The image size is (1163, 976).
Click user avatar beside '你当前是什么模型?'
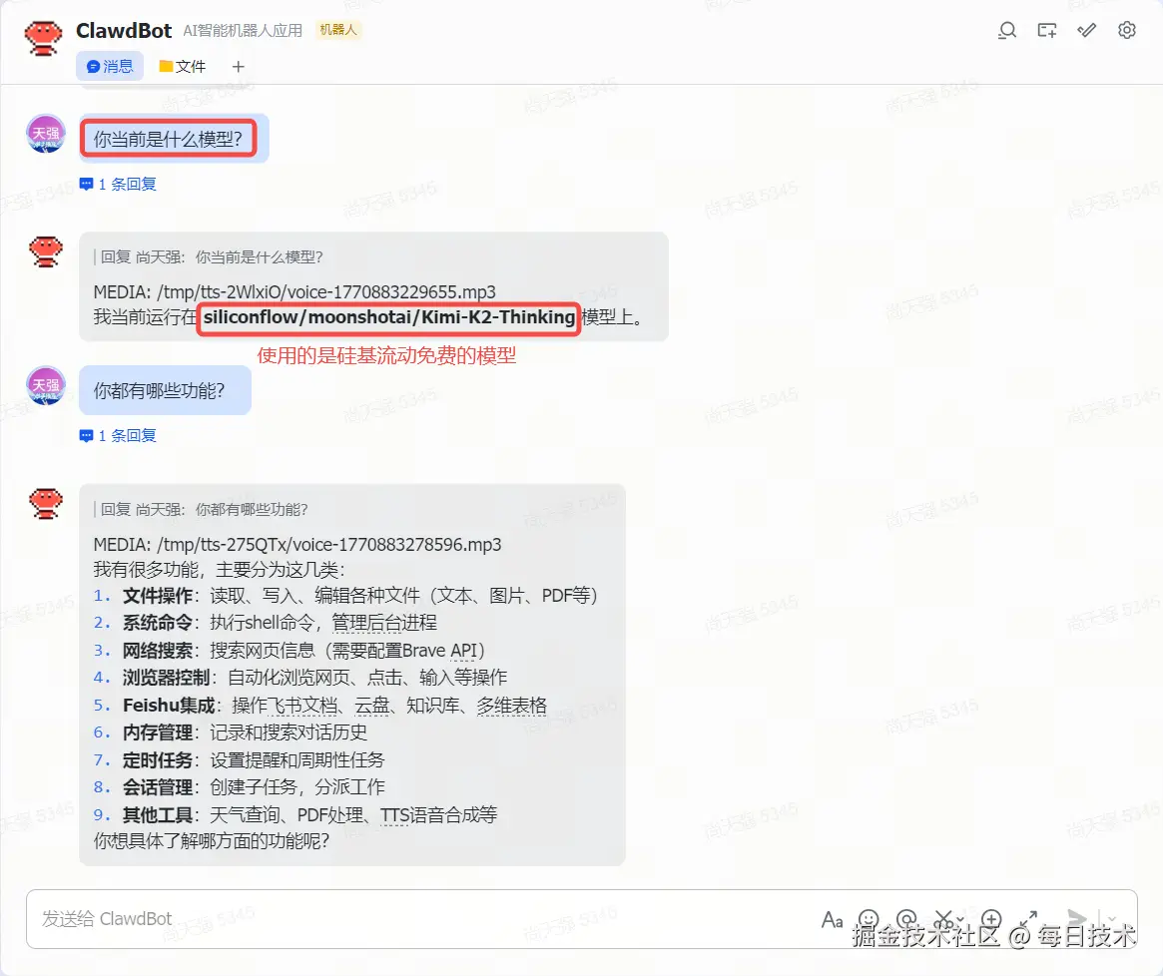[x=46, y=134]
